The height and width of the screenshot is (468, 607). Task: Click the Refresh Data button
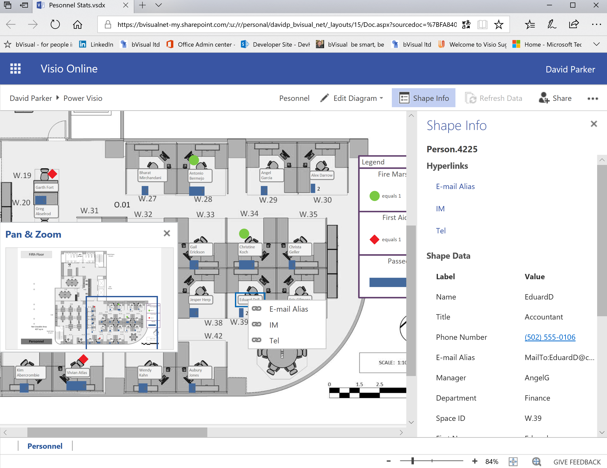click(x=494, y=98)
